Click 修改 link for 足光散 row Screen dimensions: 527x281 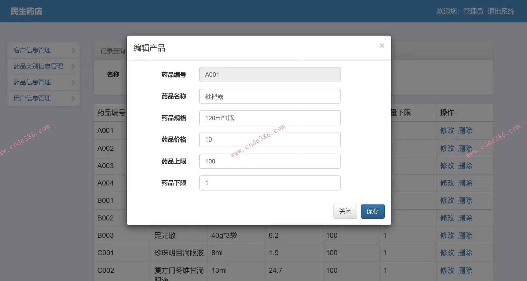coord(447,235)
